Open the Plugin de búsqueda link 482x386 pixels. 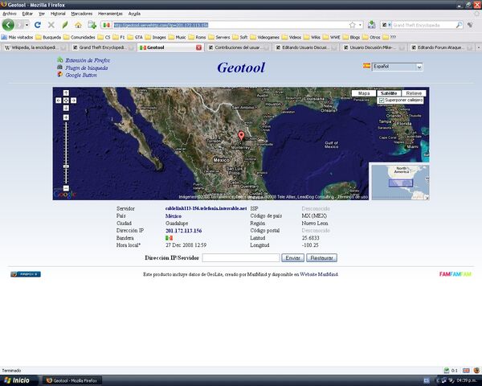click(x=87, y=68)
